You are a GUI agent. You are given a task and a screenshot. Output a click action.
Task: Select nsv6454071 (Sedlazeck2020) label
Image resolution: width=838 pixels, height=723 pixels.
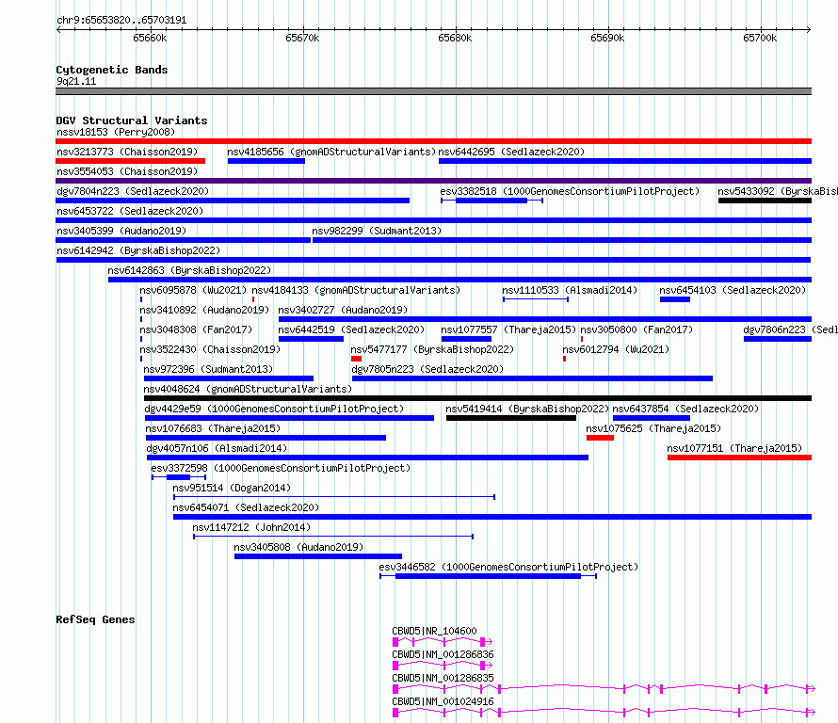click(246, 507)
